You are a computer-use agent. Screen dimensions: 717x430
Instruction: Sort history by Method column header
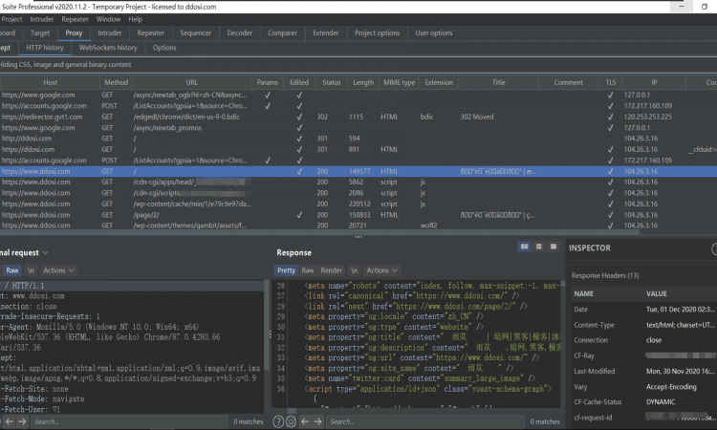[x=116, y=82]
